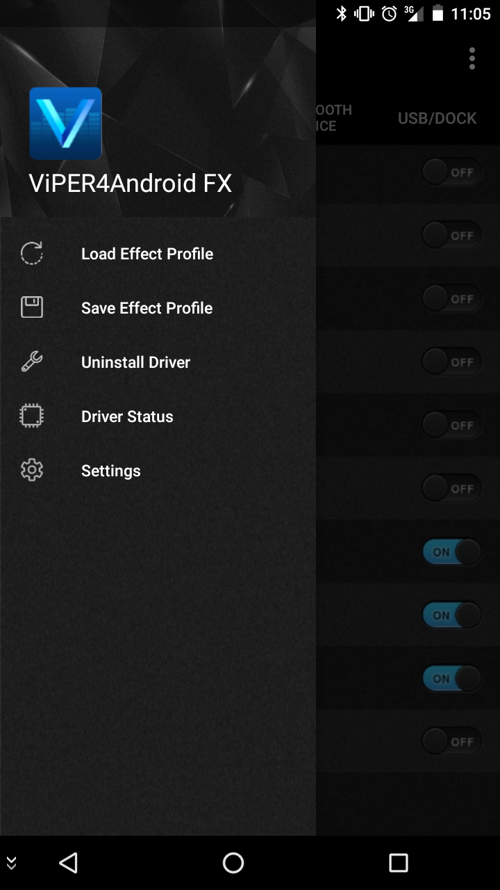Toggle the second OFF switch from top

452,236
